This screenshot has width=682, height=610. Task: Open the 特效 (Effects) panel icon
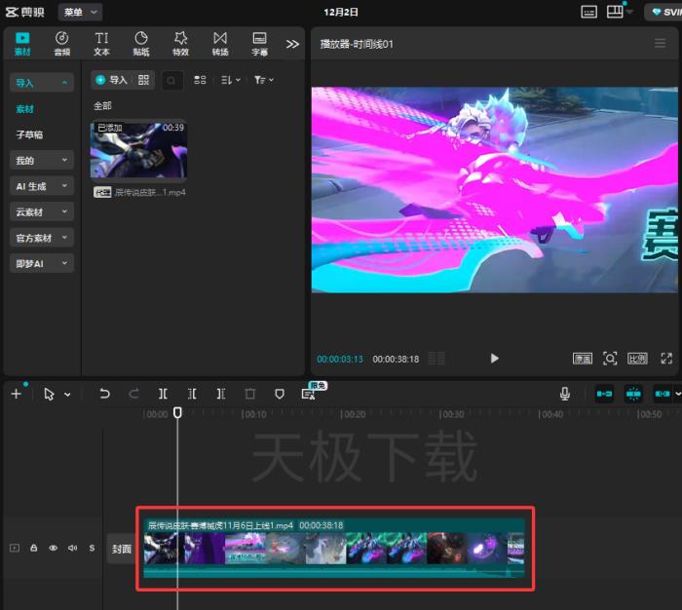click(180, 43)
